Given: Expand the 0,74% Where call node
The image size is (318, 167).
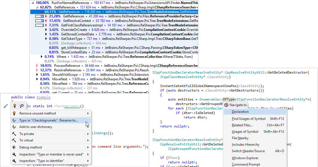Looking at the screenshot, I should coord(42,57).
